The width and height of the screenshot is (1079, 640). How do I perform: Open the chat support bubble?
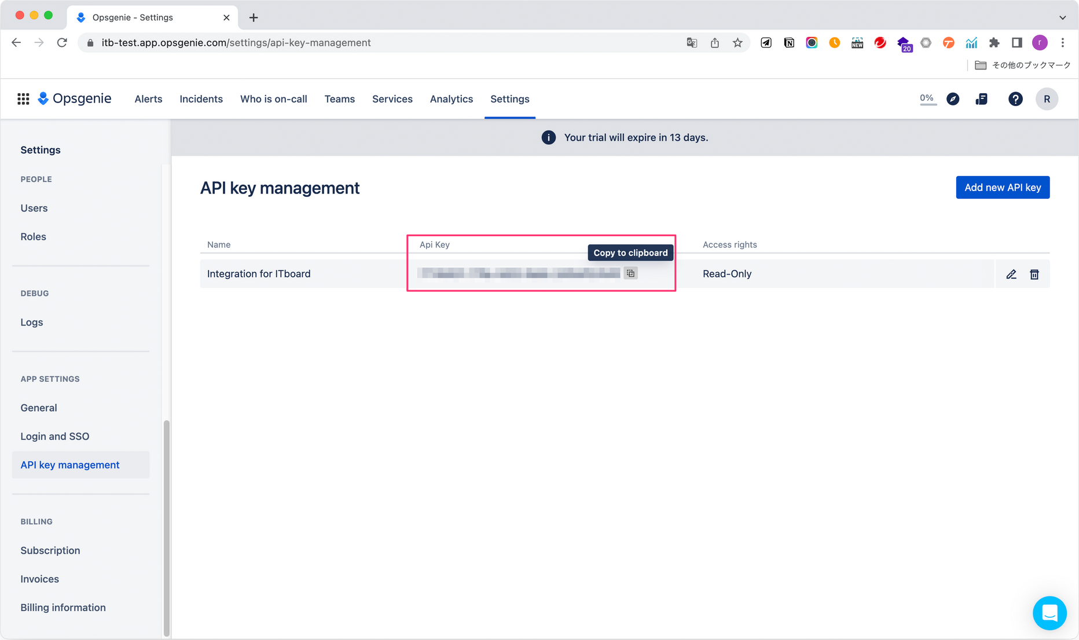coord(1049,613)
